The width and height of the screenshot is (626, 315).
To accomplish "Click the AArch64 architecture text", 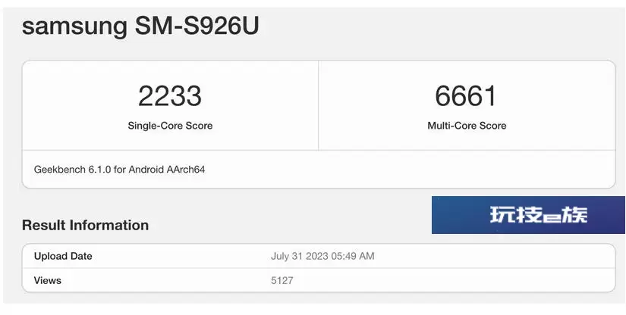I will 186,170.
